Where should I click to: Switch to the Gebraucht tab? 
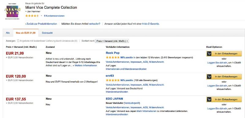(x=47, y=33)
